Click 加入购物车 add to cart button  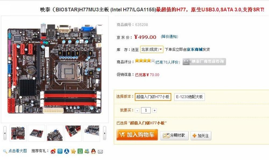137,135
